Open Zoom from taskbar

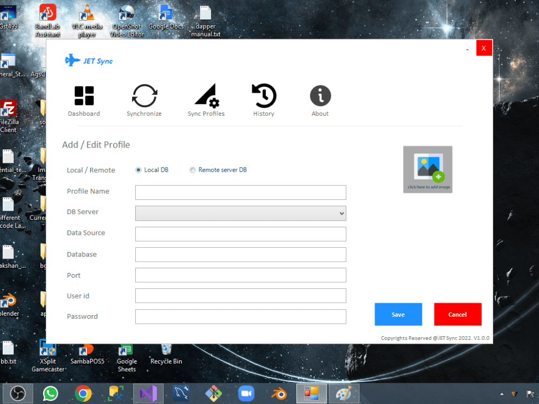coord(246,393)
